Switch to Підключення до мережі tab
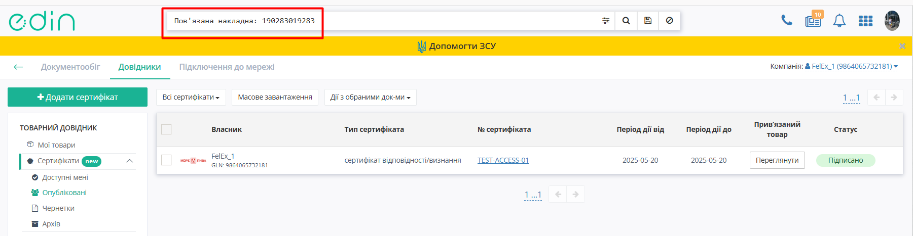The image size is (913, 236). coord(227,67)
